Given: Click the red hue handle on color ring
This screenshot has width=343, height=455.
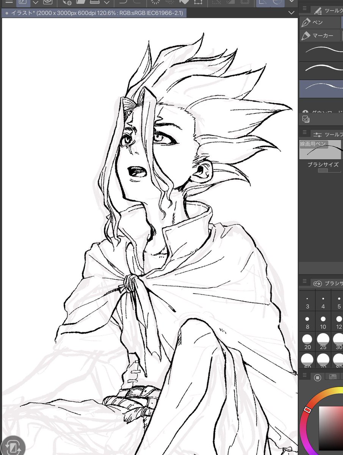Looking at the screenshot, I should pyautogui.click(x=307, y=410).
